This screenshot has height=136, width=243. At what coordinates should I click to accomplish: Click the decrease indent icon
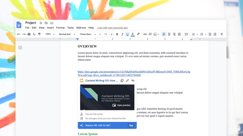pos(210,34)
